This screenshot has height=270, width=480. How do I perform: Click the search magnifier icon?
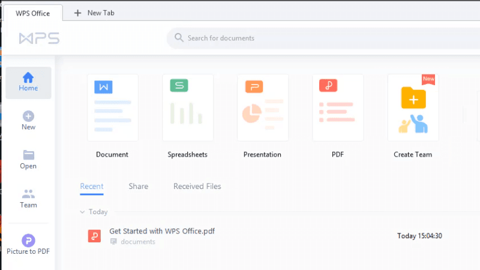point(179,38)
